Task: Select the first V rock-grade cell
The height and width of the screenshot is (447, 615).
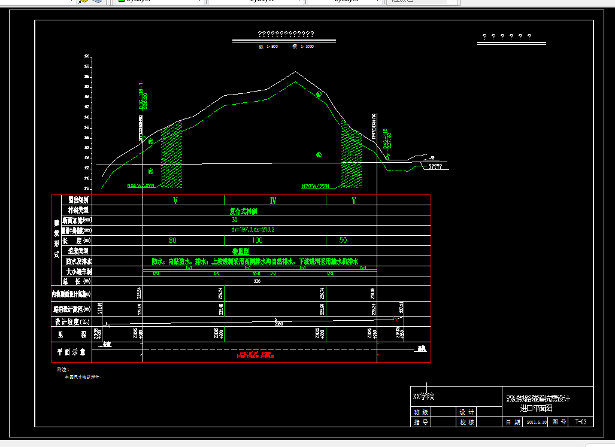Action: tap(175, 200)
